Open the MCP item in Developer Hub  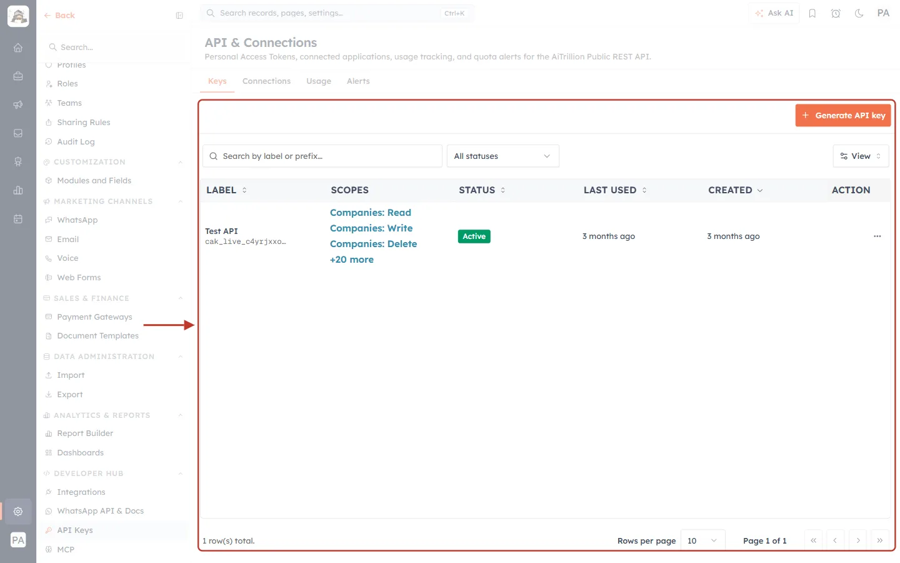pyautogui.click(x=66, y=550)
